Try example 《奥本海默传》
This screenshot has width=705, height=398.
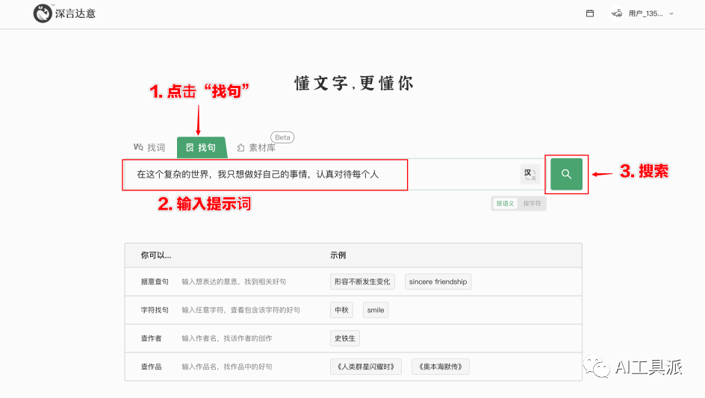pyautogui.click(x=440, y=367)
